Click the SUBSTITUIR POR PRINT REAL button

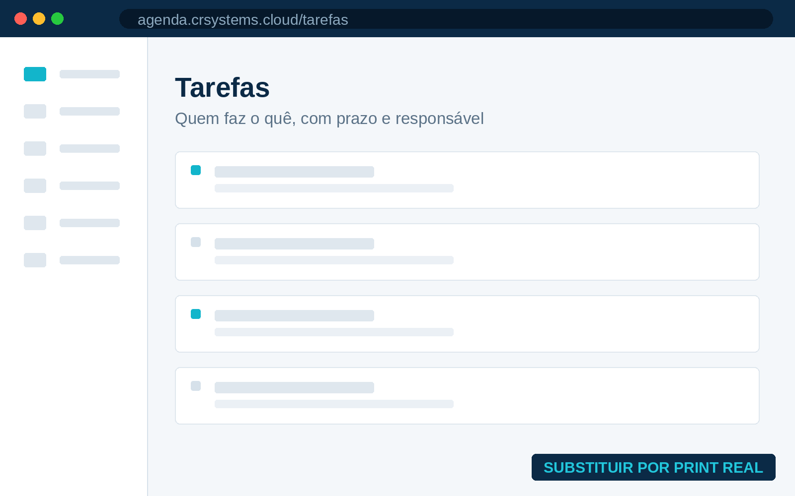click(x=653, y=467)
